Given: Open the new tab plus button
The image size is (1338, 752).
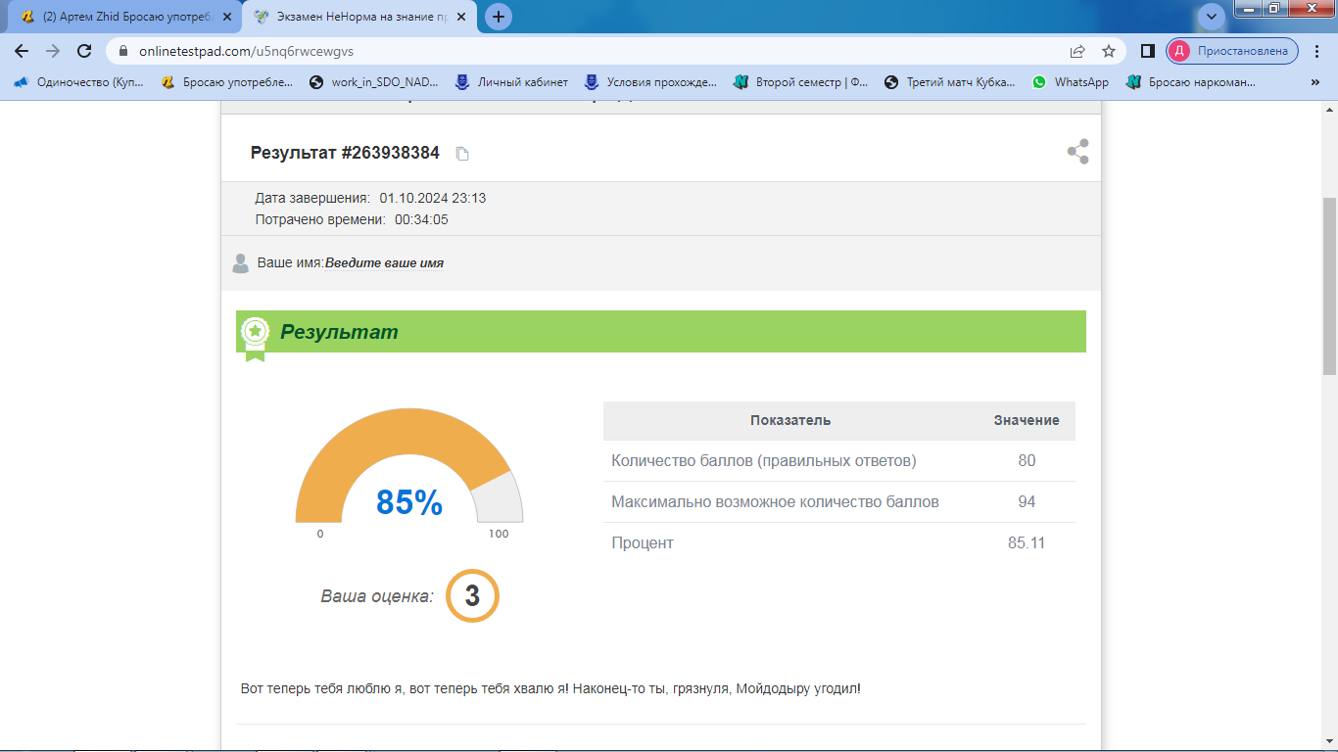Looking at the screenshot, I should pyautogui.click(x=499, y=17).
